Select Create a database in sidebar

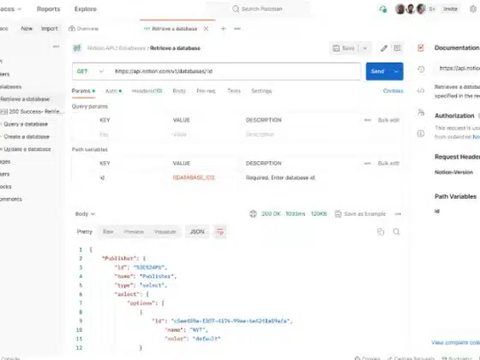27,136
